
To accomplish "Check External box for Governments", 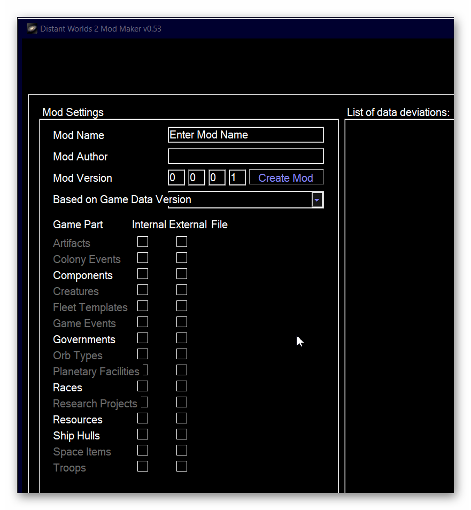I will 182,338.
